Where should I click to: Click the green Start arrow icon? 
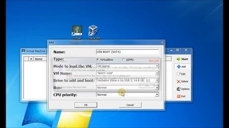179,59
